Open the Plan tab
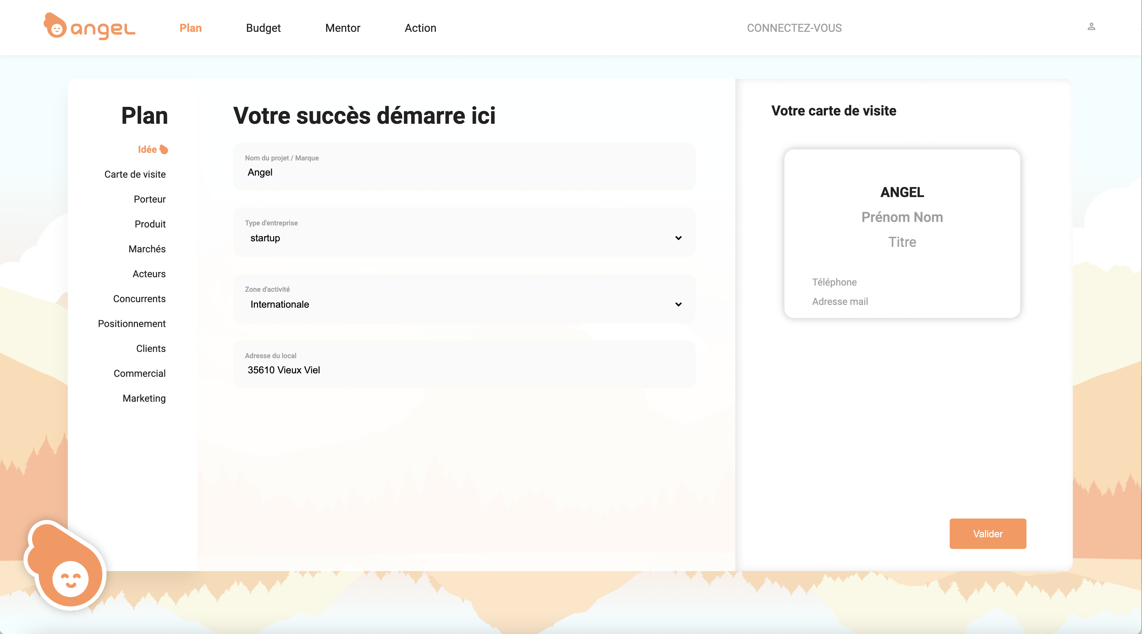 [191, 28]
